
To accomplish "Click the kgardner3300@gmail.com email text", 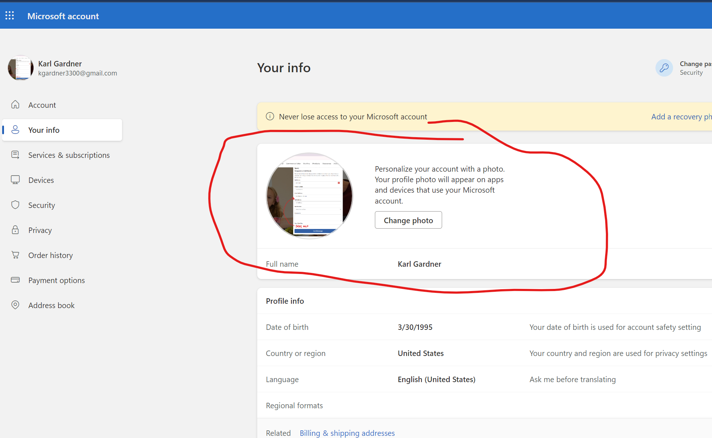I will coord(77,73).
